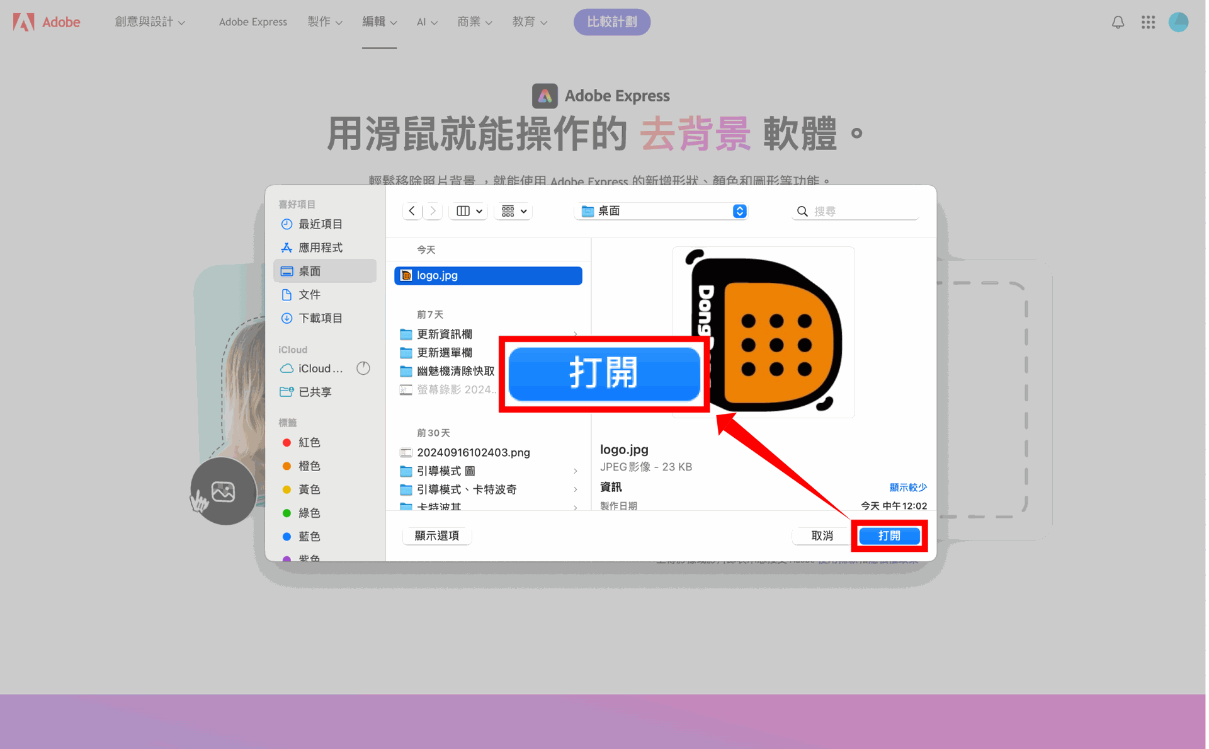
Task: Click the 顯示較少 link
Action: pos(908,488)
